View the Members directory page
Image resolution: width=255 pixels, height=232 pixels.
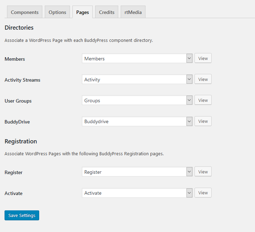pyautogui.click(x=203, y=58)
